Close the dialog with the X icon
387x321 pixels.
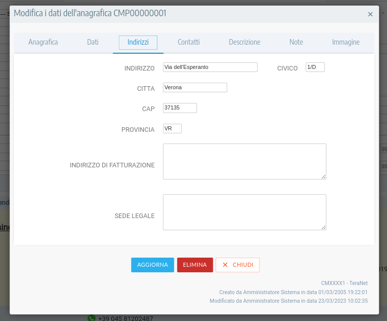click(x=370, y=14)
